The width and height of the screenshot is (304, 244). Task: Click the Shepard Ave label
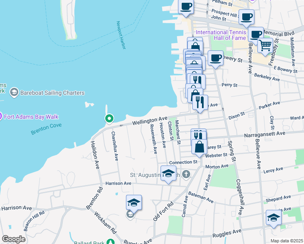(x=278, y=198)
